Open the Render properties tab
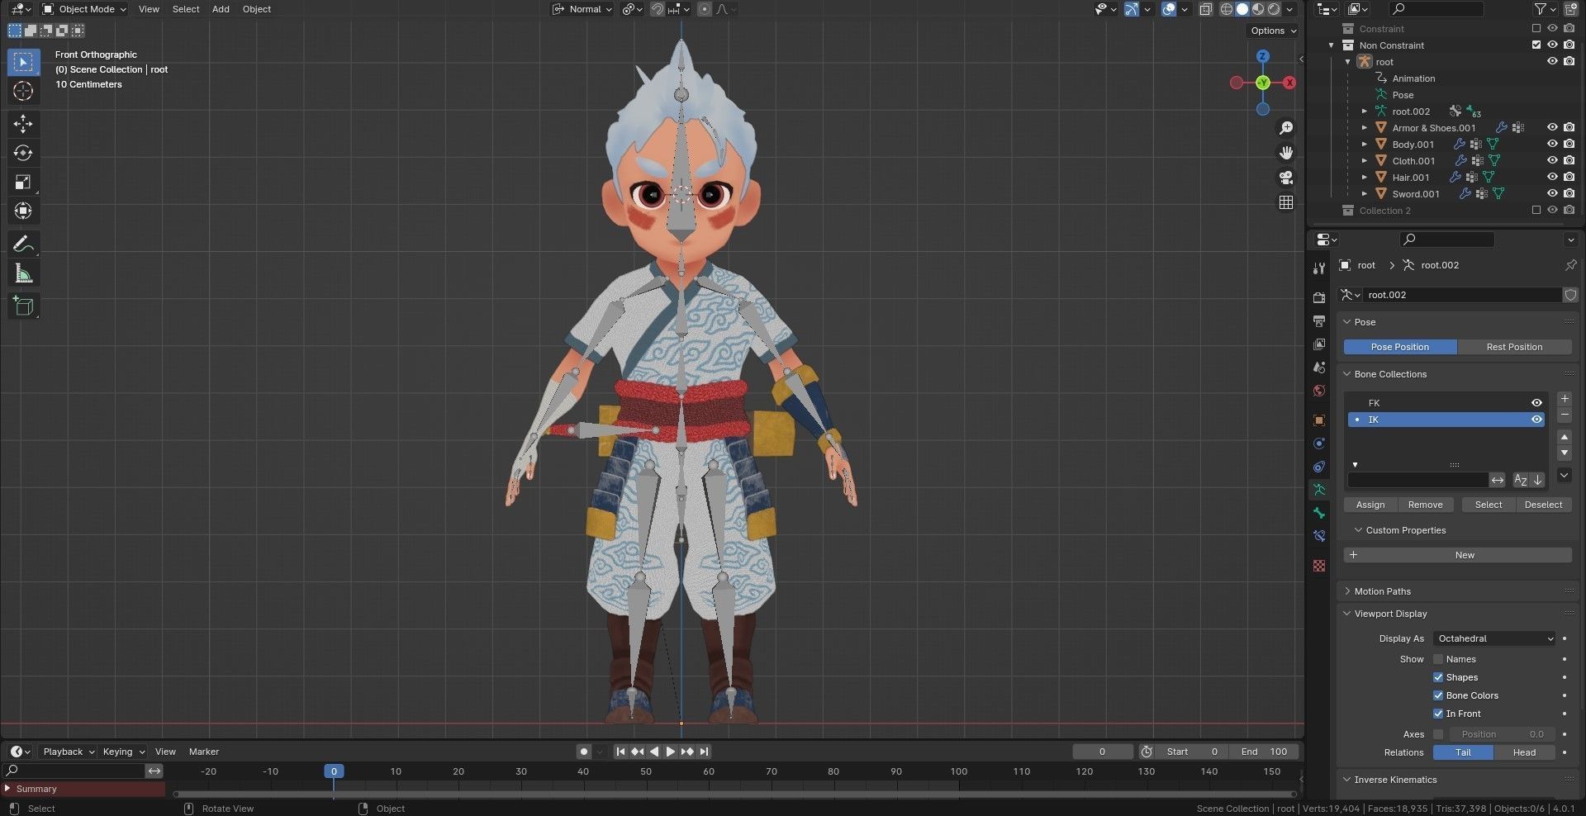 coord(1319,297)
